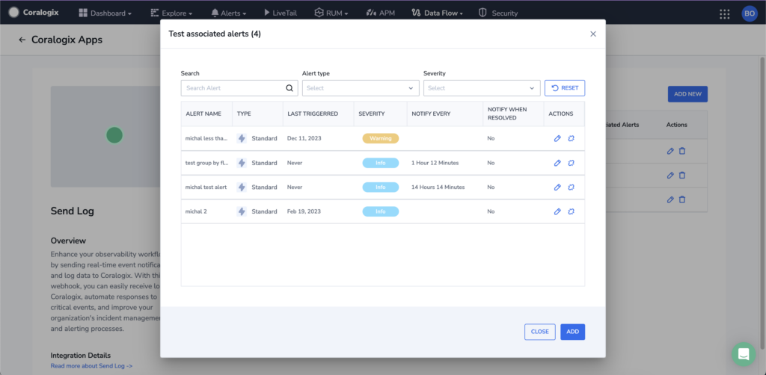Open the apps grid icon in top bar

pos(724,13)
